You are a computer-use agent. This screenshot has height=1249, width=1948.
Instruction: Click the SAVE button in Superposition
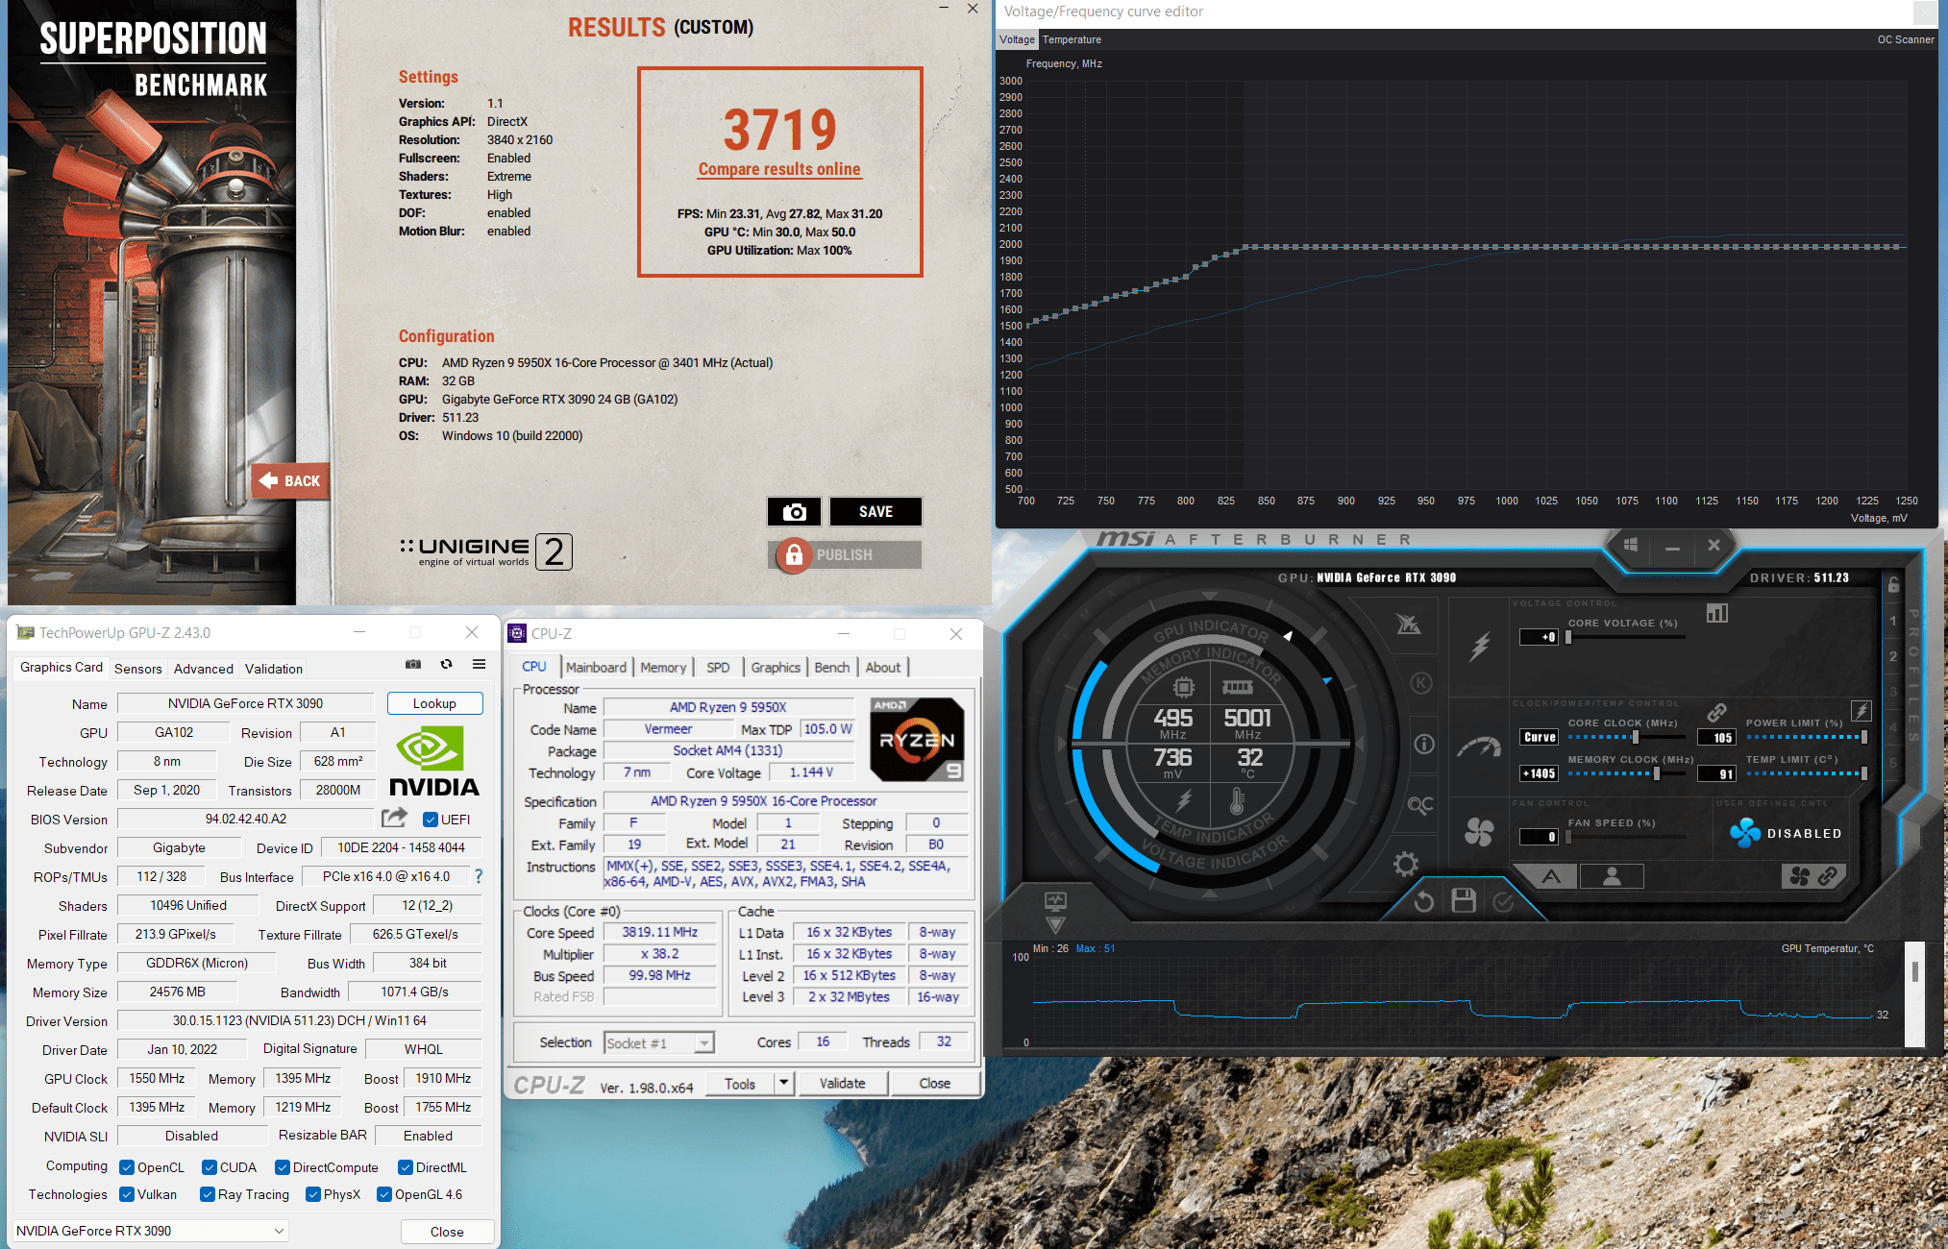click(875, 512)
